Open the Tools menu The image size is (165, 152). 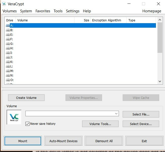click(x=58, y=11)
